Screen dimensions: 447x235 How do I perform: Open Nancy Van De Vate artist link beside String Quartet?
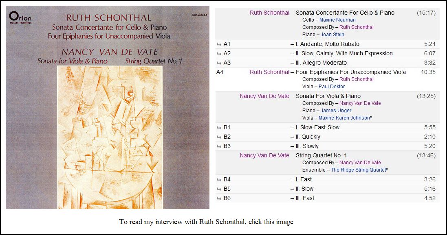click(x=264, y=155)
